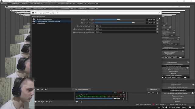Increase Длительность затухания using its up arrow
This screenshot has width=195, height=109.
click(157, 31)
